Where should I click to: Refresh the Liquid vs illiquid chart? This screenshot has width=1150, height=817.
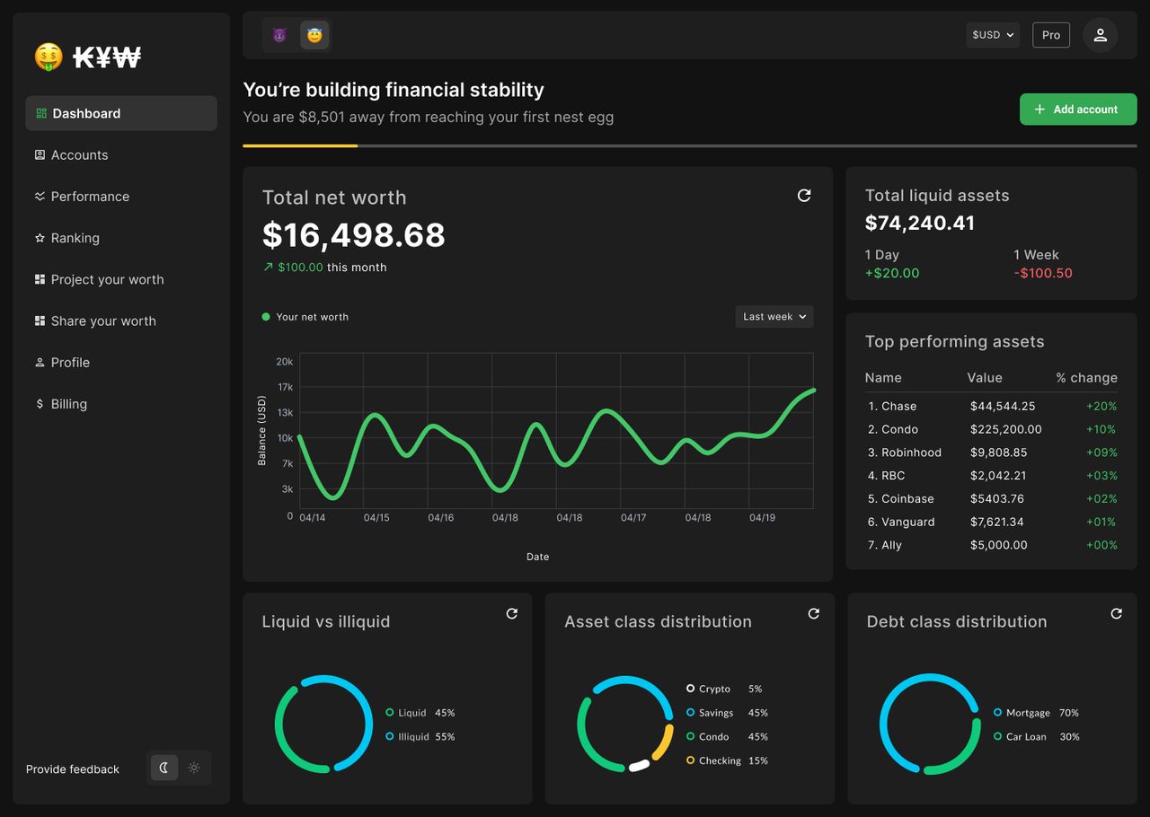pos(511,614)
